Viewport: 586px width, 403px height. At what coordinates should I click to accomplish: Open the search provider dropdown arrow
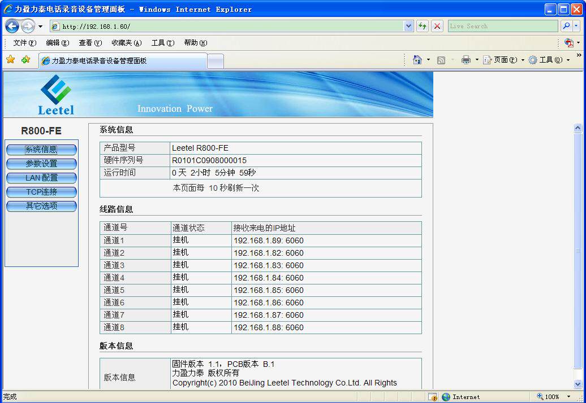(576, 26)
